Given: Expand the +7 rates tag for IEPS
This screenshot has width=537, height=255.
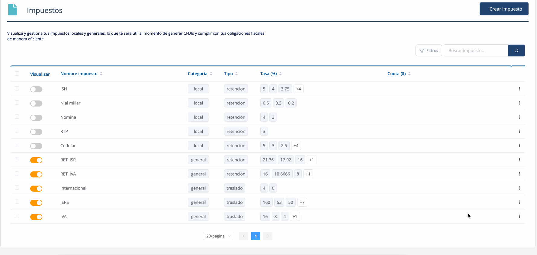Looking at the screenshot, I should (302, 202).
